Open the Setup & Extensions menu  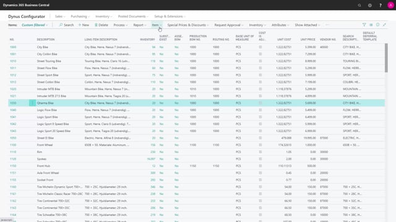pyautogui.click(x=170, y=17)
